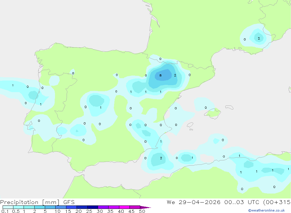Click the 'Precipitation [mm]' title text
This screenshot has height=213, width=291.
(30, 202)
